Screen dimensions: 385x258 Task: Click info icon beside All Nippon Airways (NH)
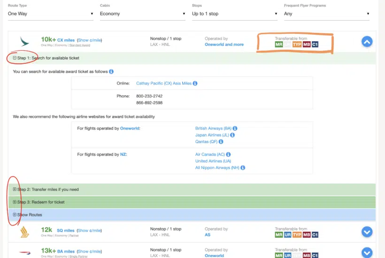click(x=243, y=167)
